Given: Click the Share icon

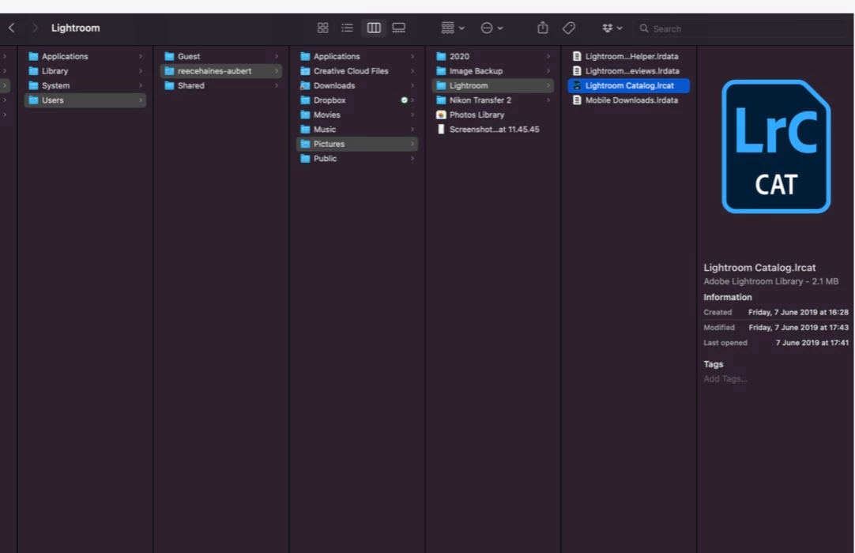Looking at the screenshot, I should [543, 28].
